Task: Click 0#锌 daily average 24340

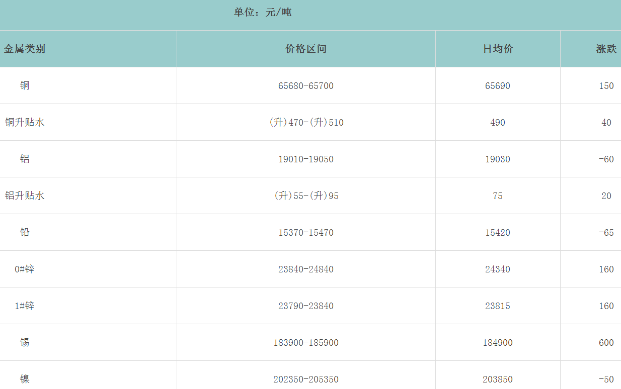Action: point(498,269)
